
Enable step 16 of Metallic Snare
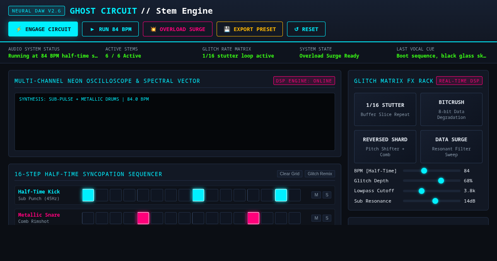(294, 218)
